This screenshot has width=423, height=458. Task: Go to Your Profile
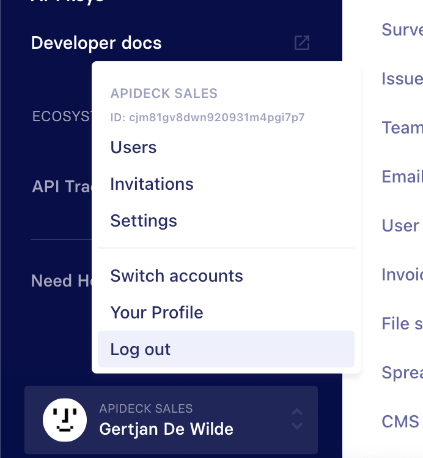pos(226,312)
